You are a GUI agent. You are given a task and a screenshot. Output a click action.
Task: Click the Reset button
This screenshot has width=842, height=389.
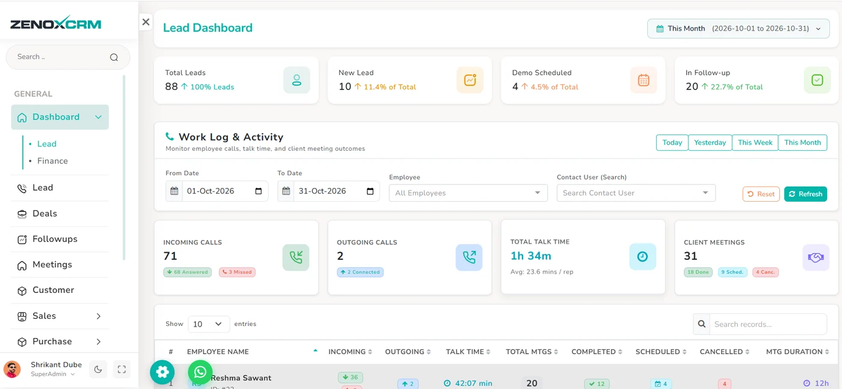tap(761, 194)
